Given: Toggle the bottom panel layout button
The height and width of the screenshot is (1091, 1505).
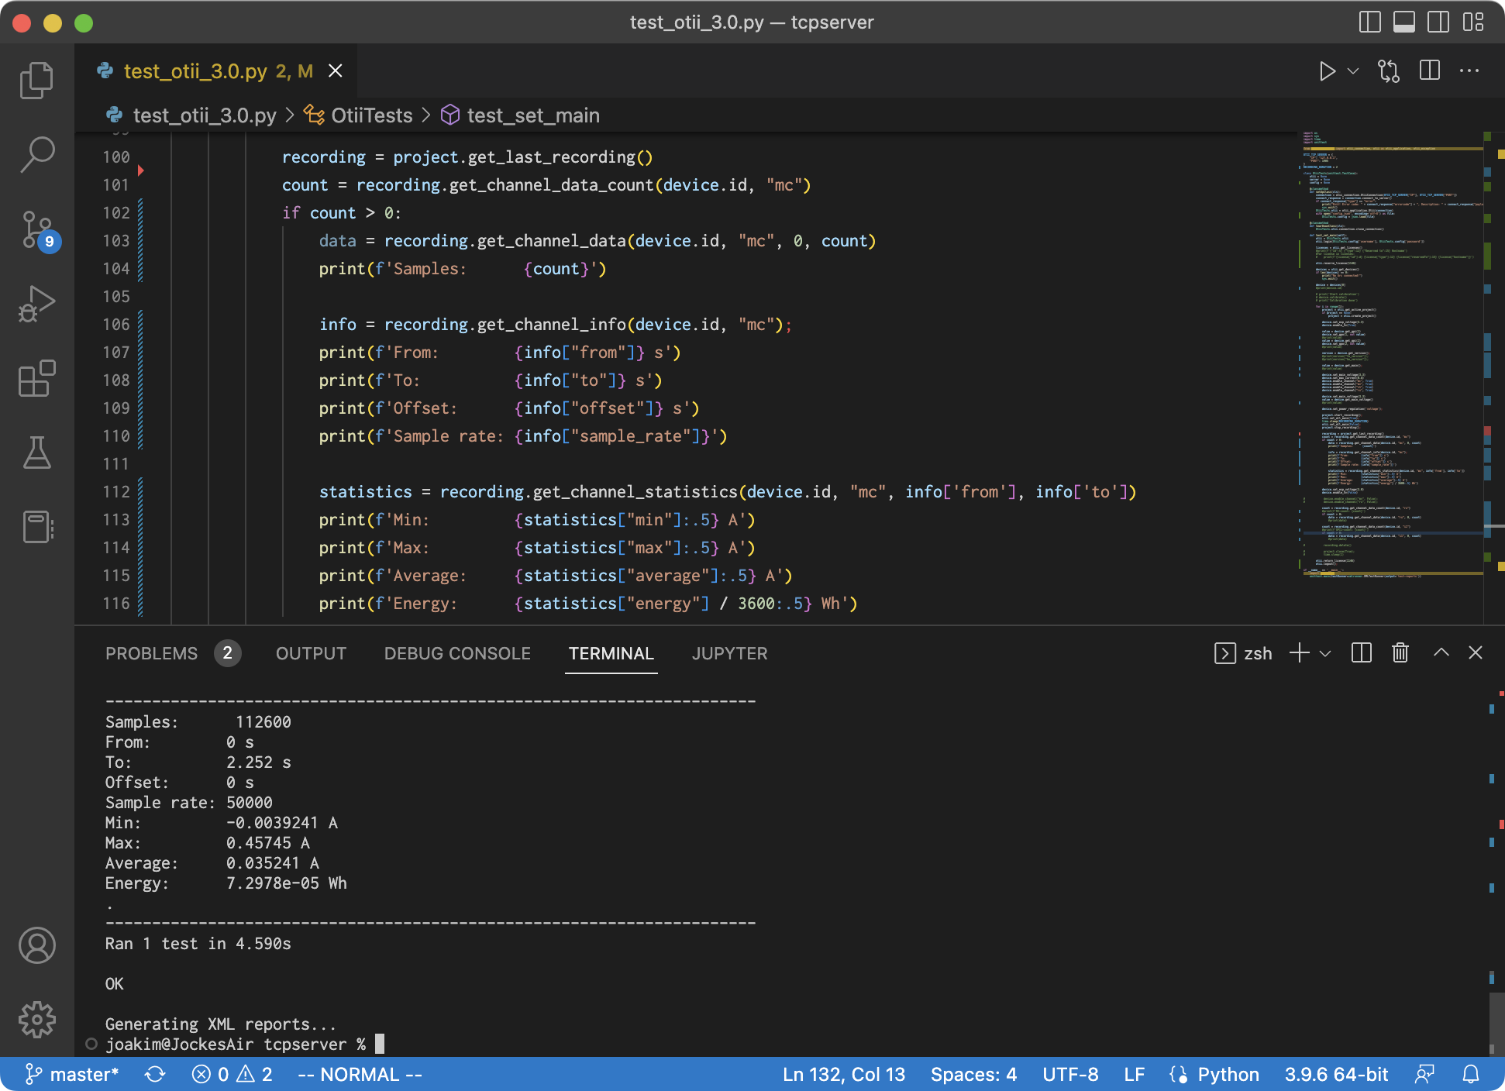Looking at the screenshot, I should [x=1403, y=22].
